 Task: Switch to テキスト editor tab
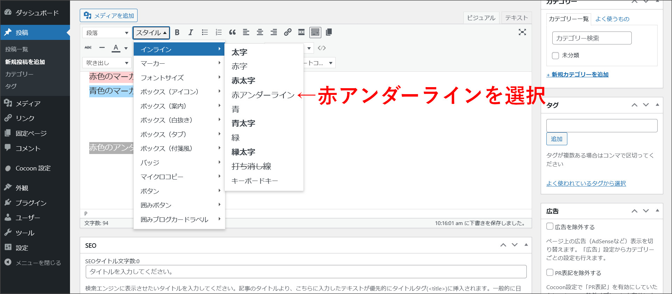pyautogui.click(x=516, y=18)
